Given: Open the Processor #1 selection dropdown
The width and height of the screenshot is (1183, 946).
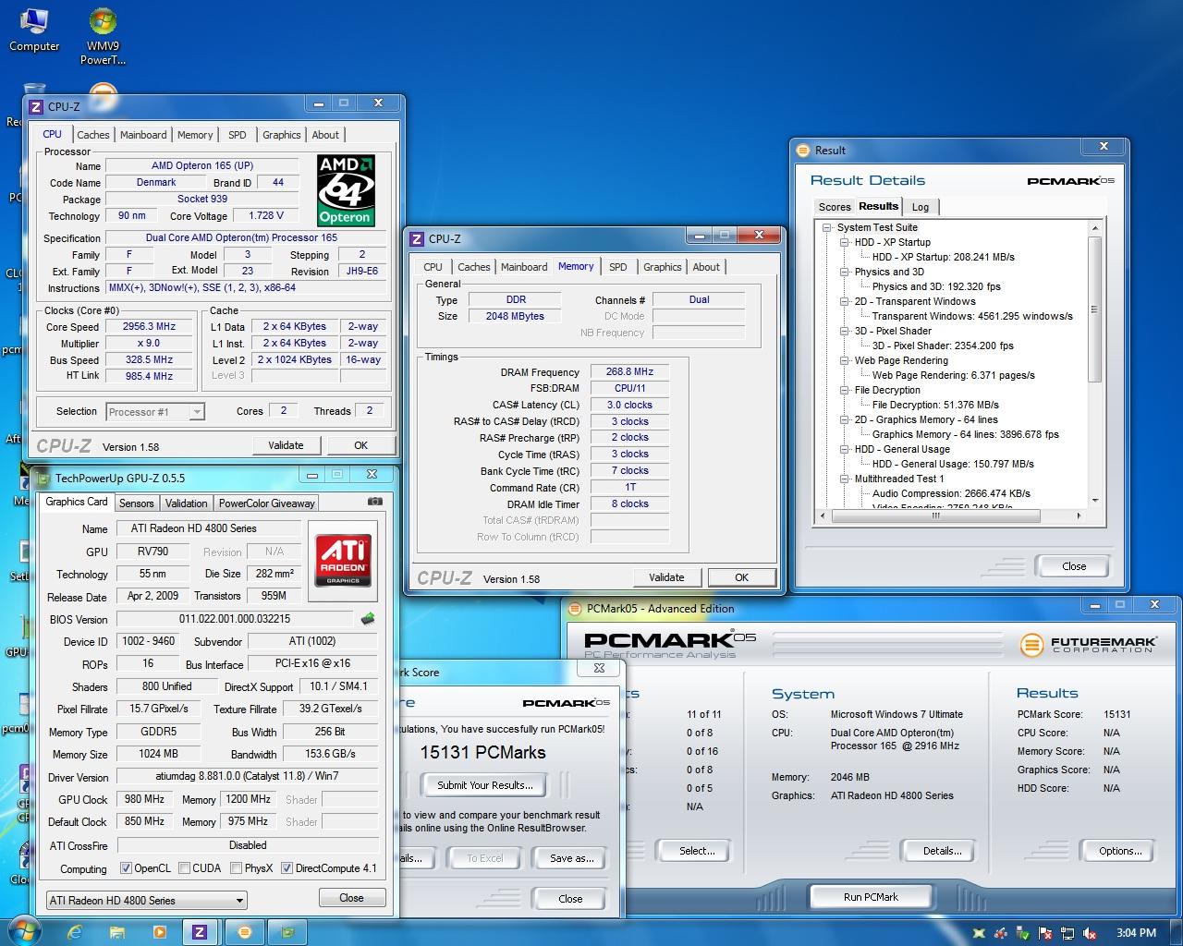Looking at the screenshot, I should [155, 412].
